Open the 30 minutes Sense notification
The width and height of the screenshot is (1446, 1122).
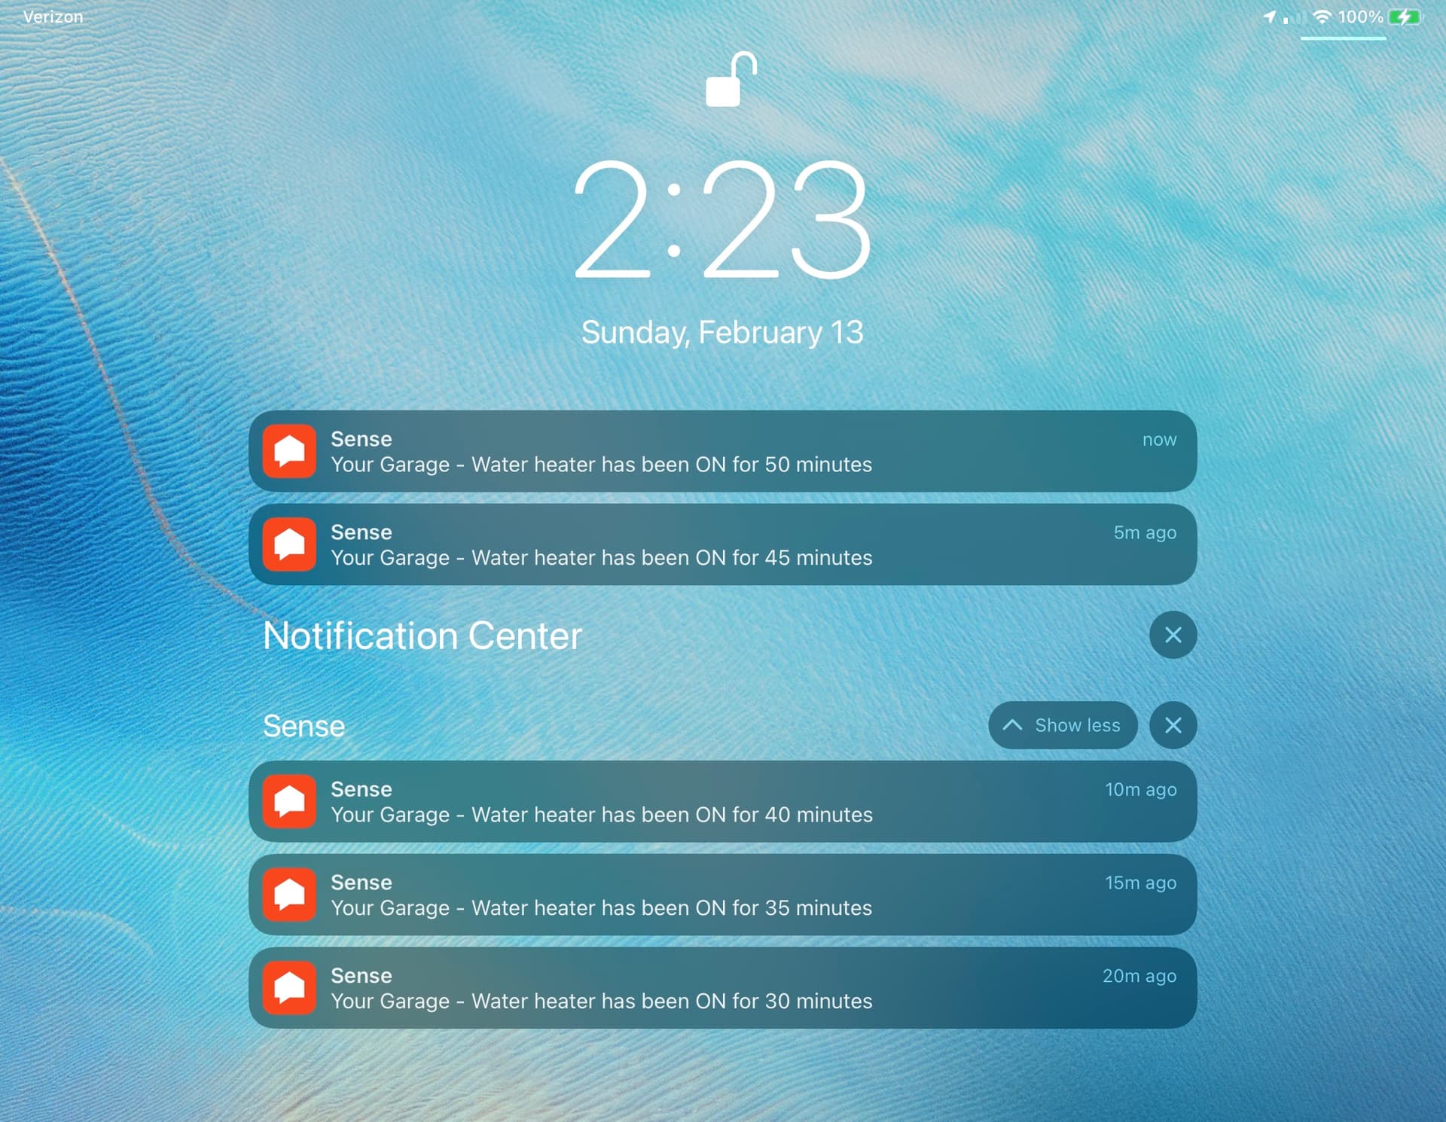click(x=722, y=988)
